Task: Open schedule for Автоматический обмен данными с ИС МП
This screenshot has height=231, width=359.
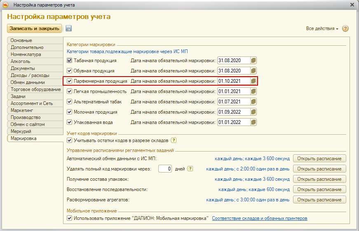Action: [x=319, y=159]
